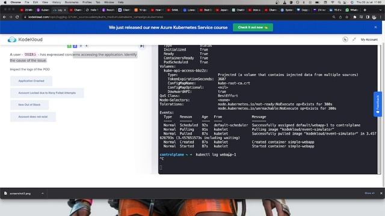The width and height of the screenshot is (385, 216).
Task: Open the View menu
Action: tap(45, 2)
